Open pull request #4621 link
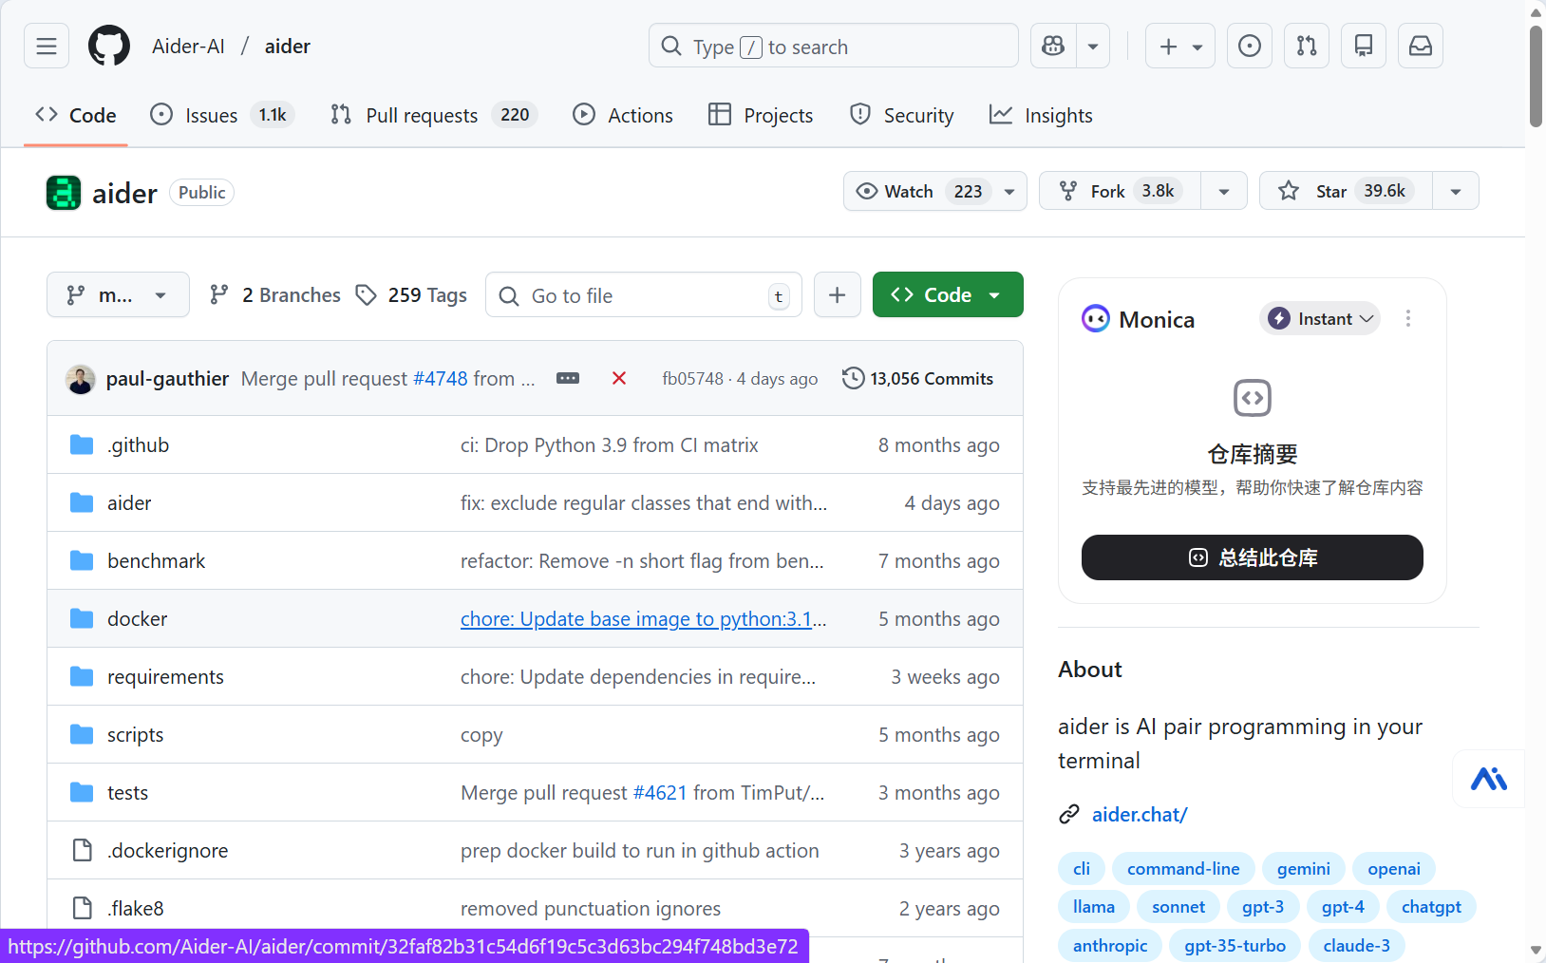Image resolution: width=1546 pixels, height=963 pixels. coord(660,792)
